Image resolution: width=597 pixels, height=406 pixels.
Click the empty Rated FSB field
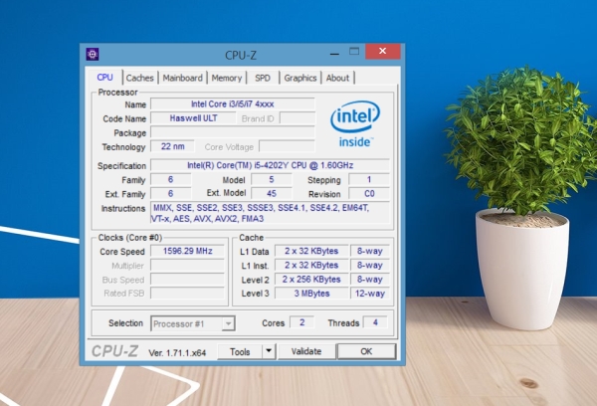pos(187,294)
